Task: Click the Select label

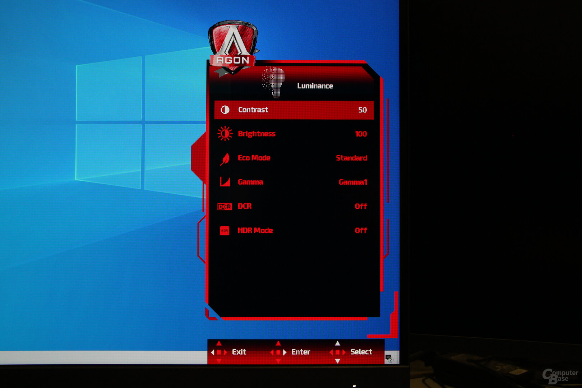Action: coord(361,352)
